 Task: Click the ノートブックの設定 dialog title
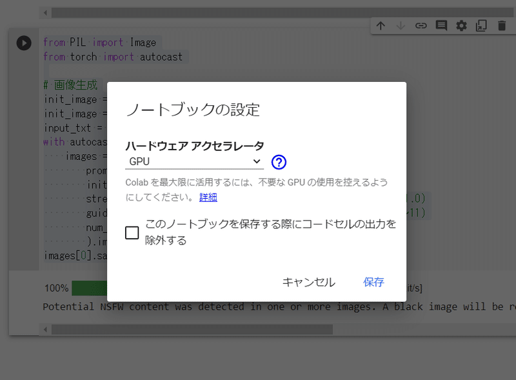tap(193, 110)
